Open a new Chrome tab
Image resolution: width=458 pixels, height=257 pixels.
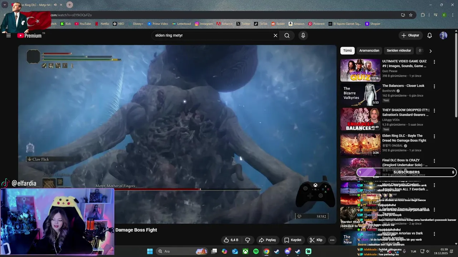point(69,5)
